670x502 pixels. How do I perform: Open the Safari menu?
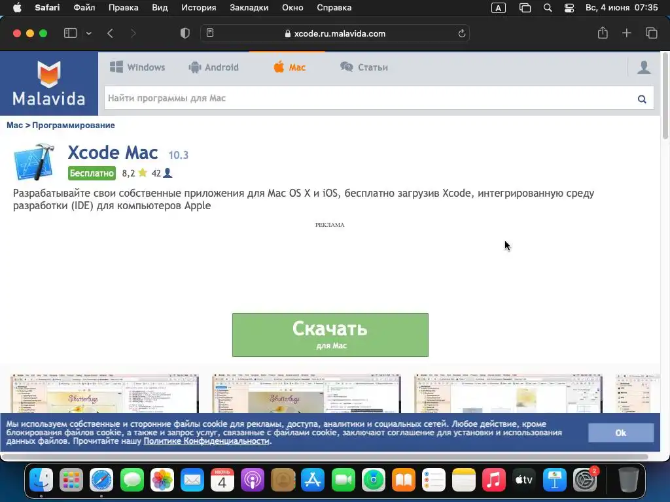point(47,8)
